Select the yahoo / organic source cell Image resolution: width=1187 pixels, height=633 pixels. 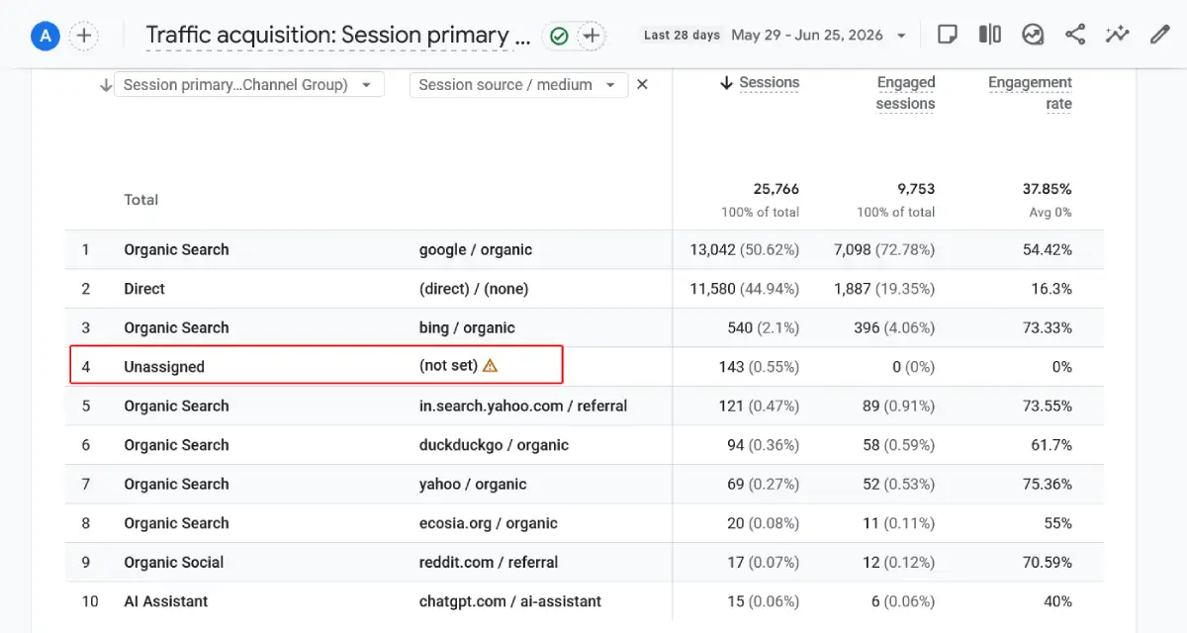point(473,485)
